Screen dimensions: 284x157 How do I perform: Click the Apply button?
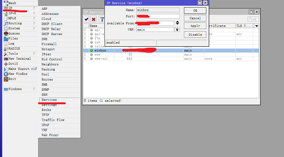pos(195,26)
